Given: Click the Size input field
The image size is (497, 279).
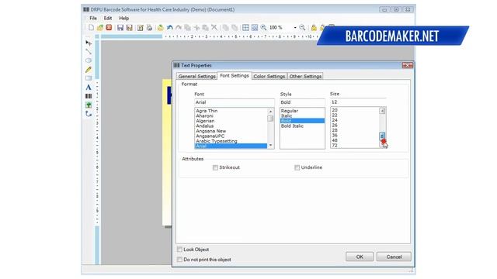Looking at the screenshot, I should pyautogui.click(x=358, y=102).
